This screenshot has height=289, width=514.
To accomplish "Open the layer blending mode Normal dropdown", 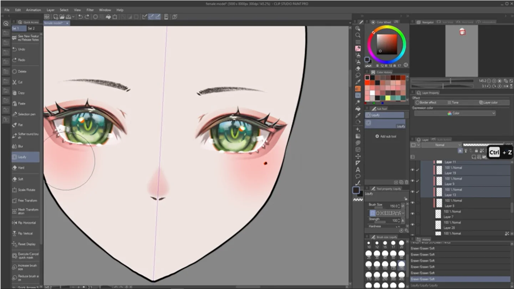I will pos(442,145).
